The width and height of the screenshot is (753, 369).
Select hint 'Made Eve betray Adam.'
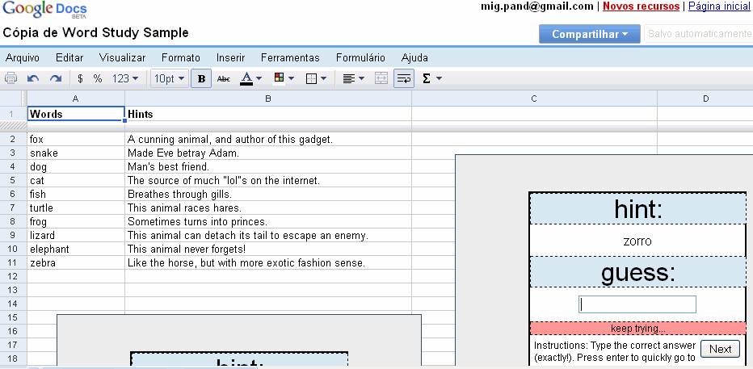click(268, 153)
